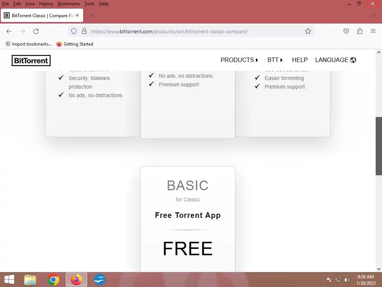382x287 pixels.
Task: Save the page to Pocket
Action: coord(346,31)
